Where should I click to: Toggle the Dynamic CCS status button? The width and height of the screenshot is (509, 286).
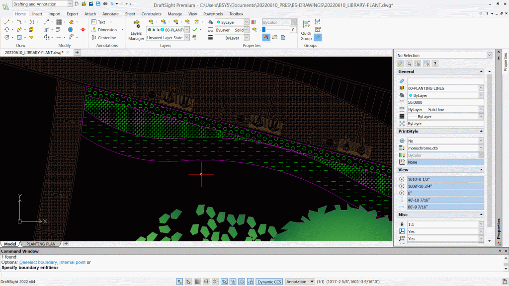click(269, 282)
